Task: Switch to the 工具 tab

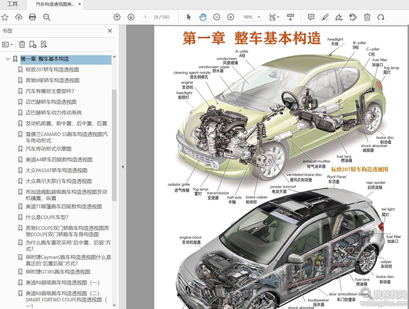Action: (12, 4)
